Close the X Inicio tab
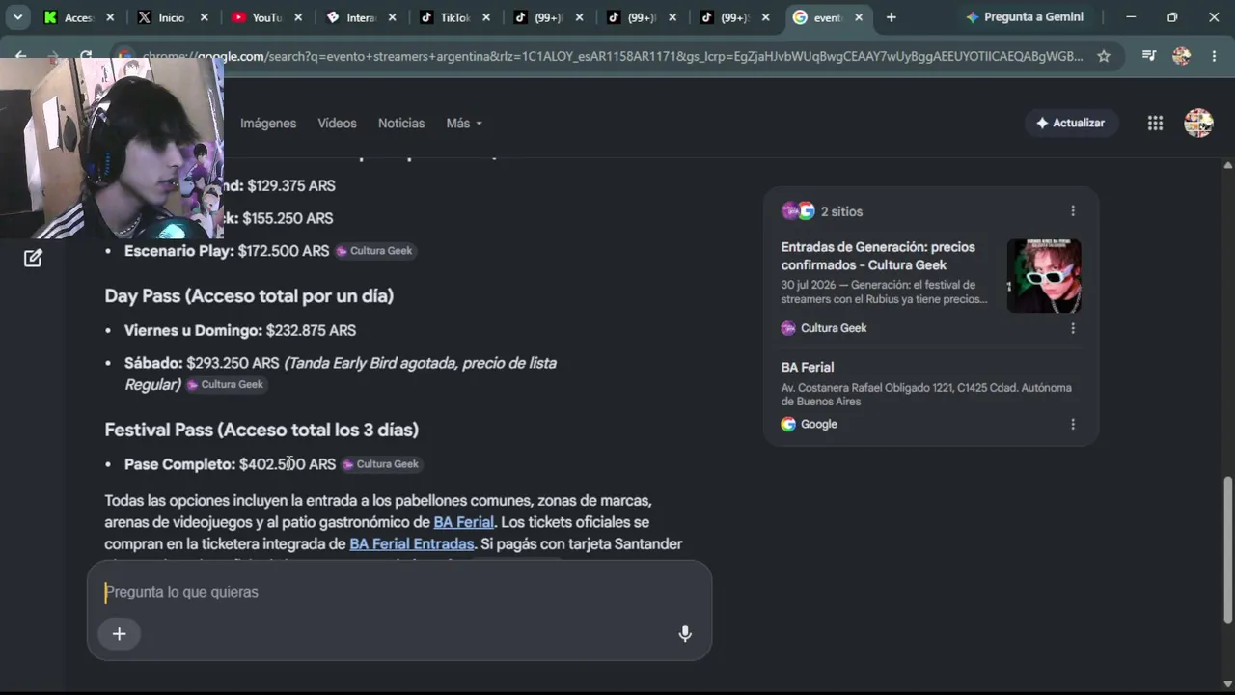Viewport: 1235px width, 695px height. click(x=204, y=17)
